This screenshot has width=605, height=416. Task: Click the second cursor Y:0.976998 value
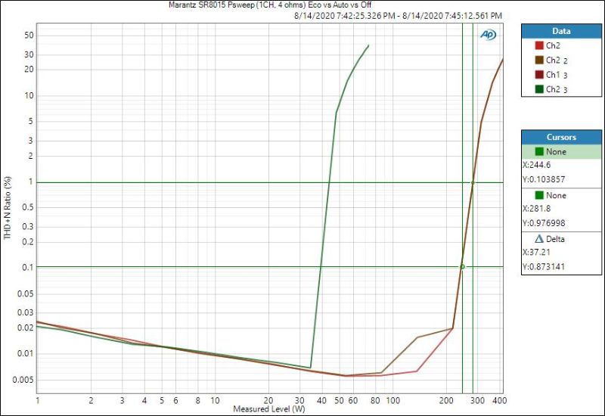pyautogui.click(x=544, y=223)
